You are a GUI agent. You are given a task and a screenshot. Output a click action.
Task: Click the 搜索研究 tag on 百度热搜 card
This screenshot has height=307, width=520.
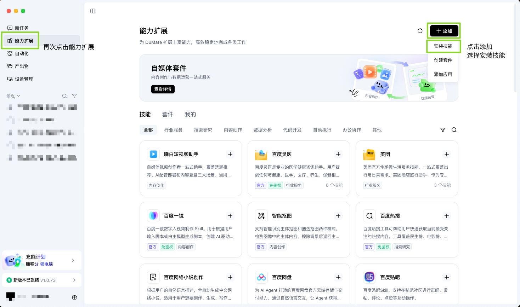(402, 247)
